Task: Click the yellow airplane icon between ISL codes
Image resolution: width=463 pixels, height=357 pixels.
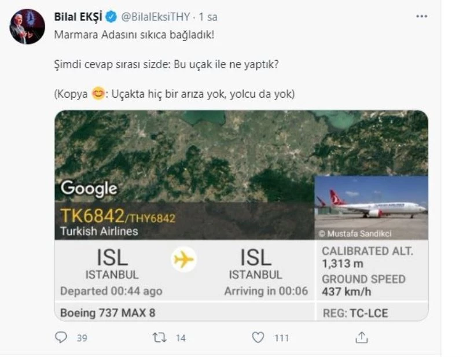Action: pos(183,259)
